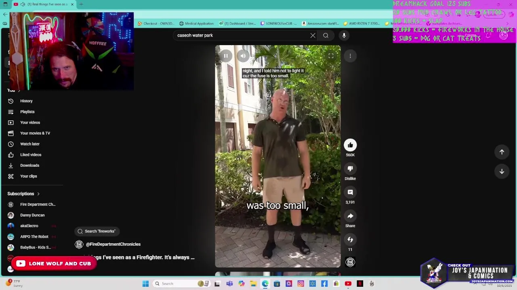Open the three-dot more options menu
This screenshot has height=290, width=517.
pyautogui.click(x=350, y=56)
